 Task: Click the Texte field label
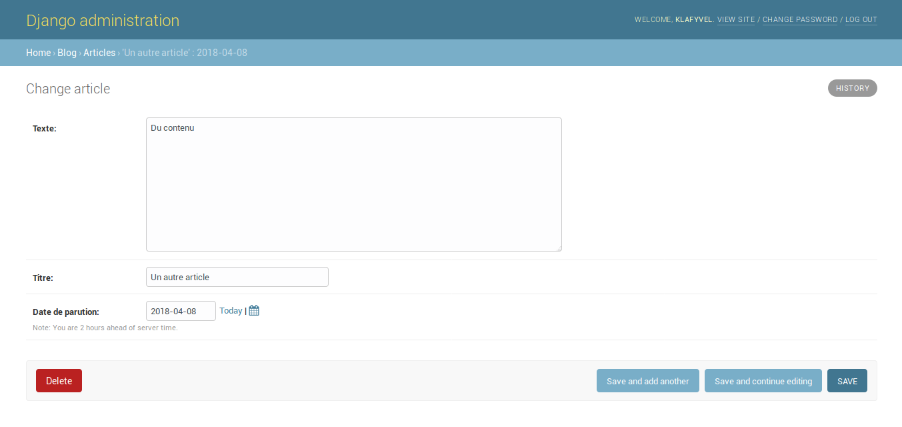pyautogui.click(x=45, y=129)
